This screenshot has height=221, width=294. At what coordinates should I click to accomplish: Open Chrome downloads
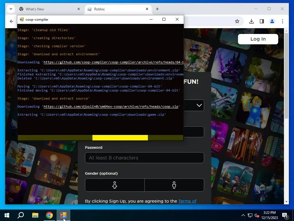(x=252, y=21)
